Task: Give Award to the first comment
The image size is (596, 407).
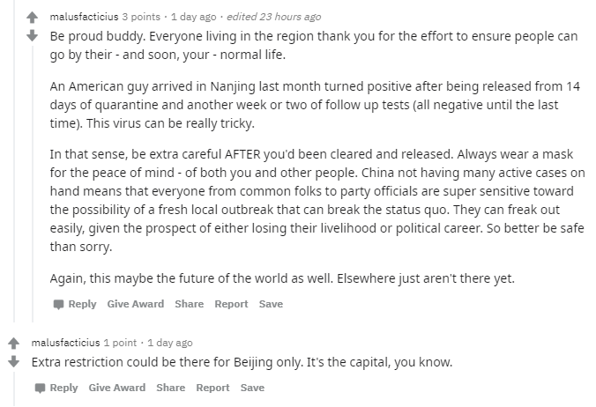Action: (136, 304)
